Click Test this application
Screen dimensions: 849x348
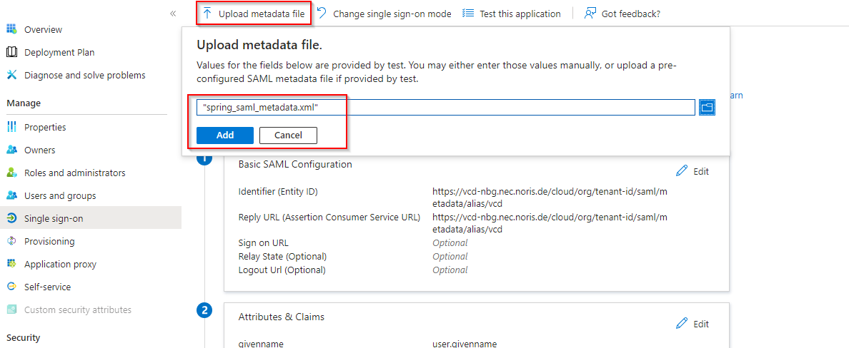tap(512, 14)
